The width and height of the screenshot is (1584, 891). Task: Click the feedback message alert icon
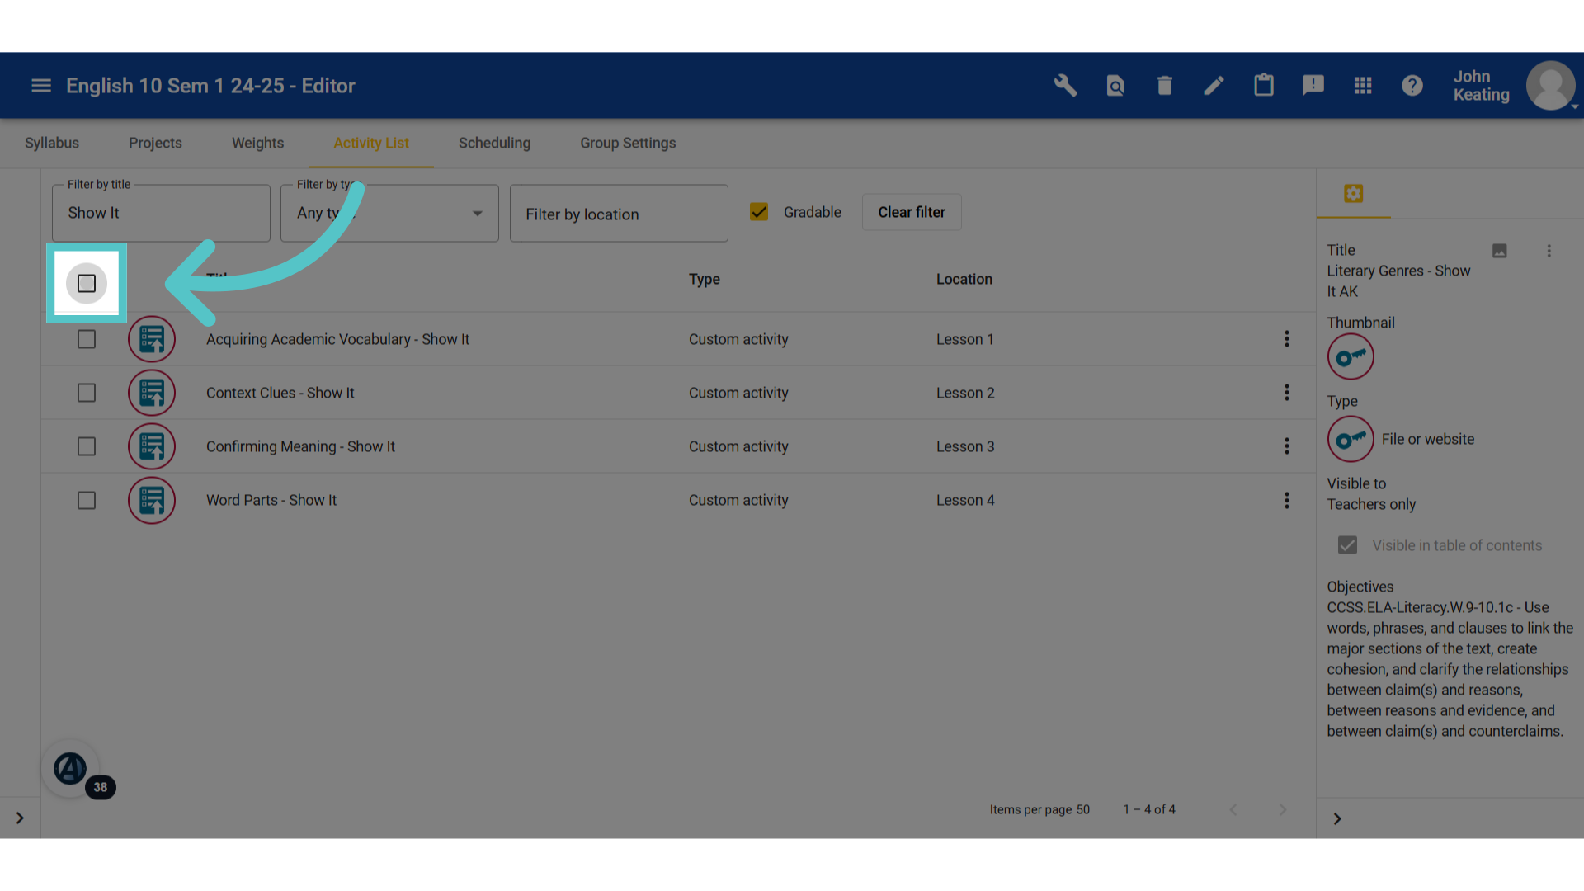(1313, 85)
